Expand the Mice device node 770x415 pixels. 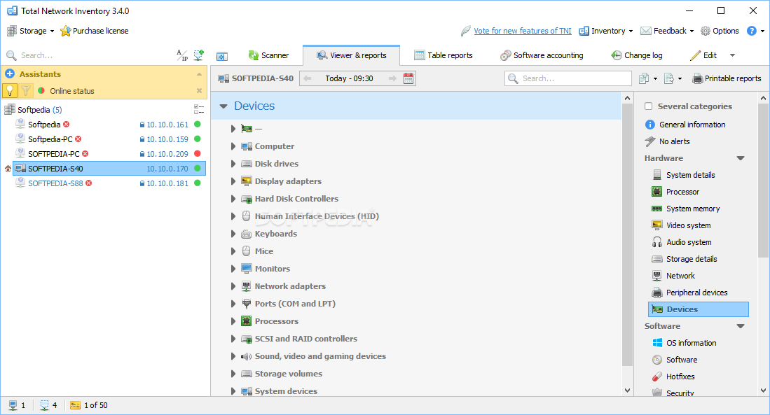point(233,252)
